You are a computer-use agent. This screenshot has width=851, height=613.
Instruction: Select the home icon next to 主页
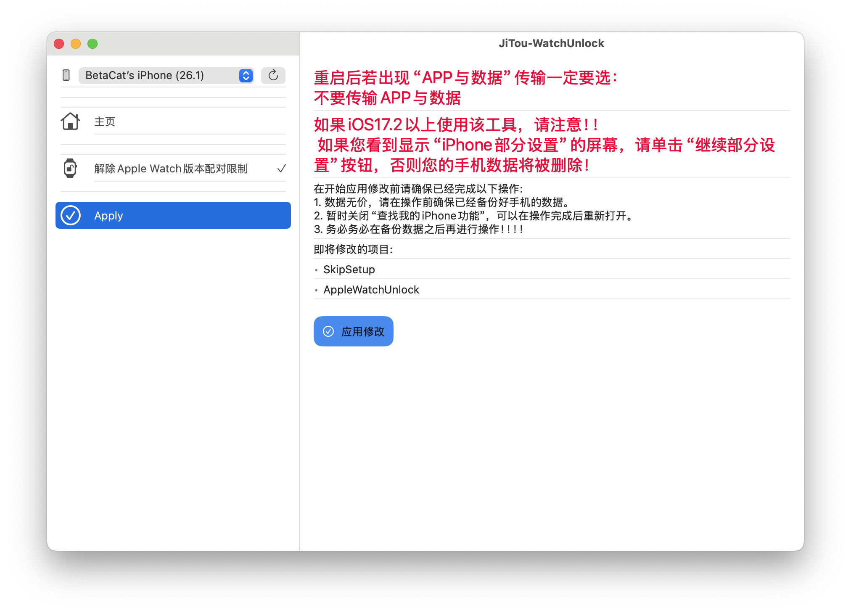71,122
